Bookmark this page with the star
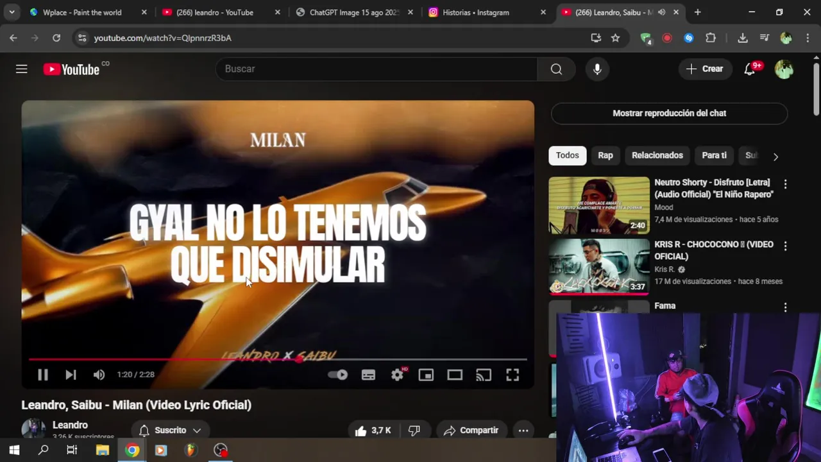The width and height of the screenshot is (821, 462). (x=616, y=38)
